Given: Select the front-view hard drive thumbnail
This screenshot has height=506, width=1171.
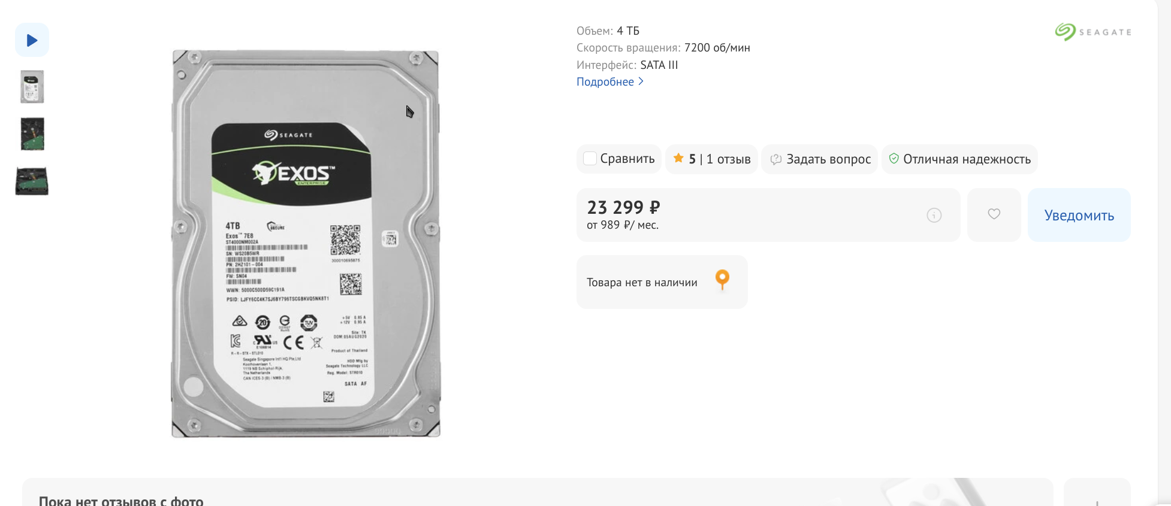Looking at the screenshot, I should pyautogui.click(x=32, y=87).
